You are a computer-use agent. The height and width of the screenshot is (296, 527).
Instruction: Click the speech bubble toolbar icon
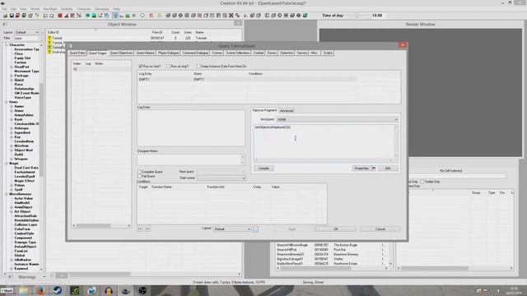click(x=142, y=16)
